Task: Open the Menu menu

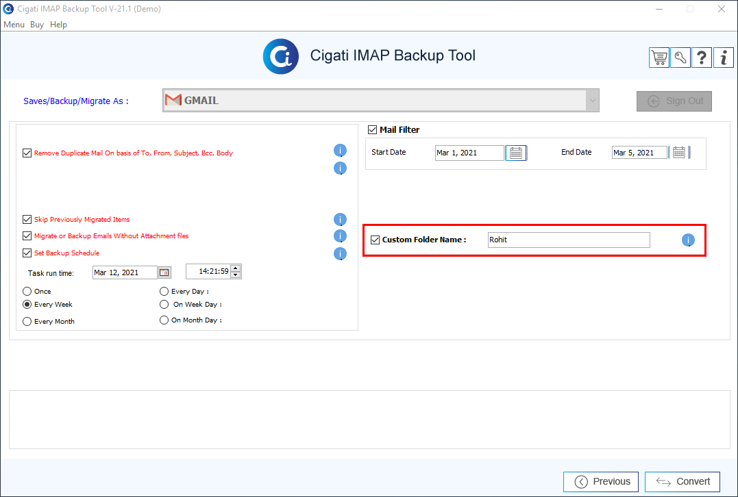Action: coord(14,25)
